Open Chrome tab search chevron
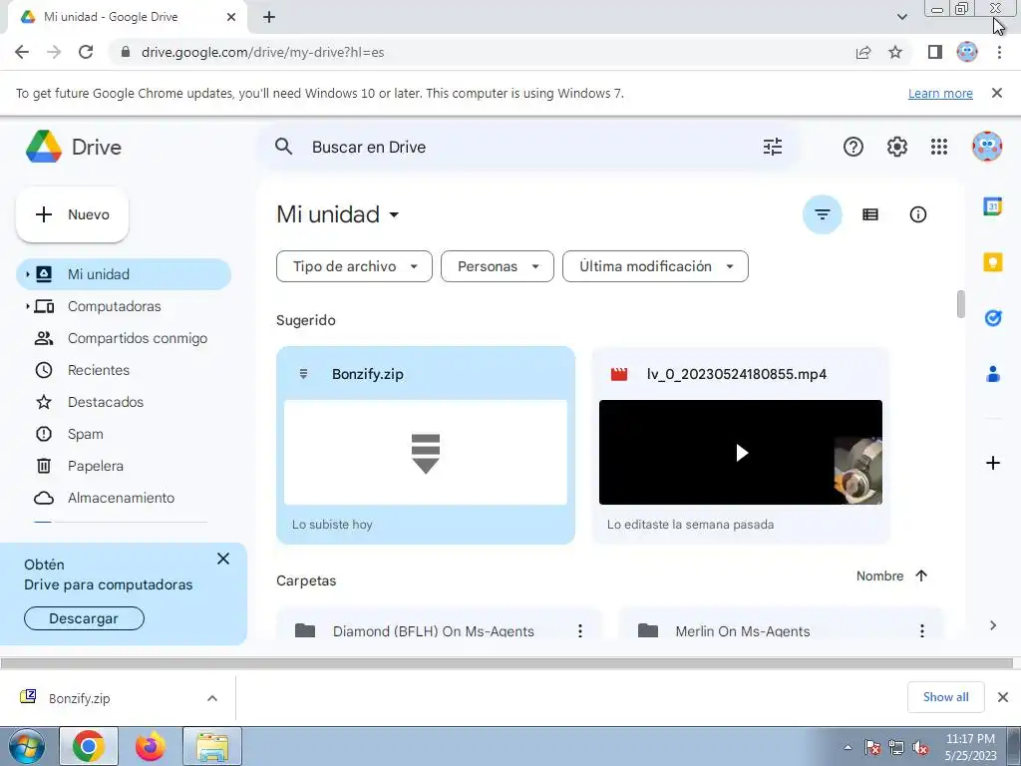Viewport: 1021px width, 766px height. tap(901, 17)
